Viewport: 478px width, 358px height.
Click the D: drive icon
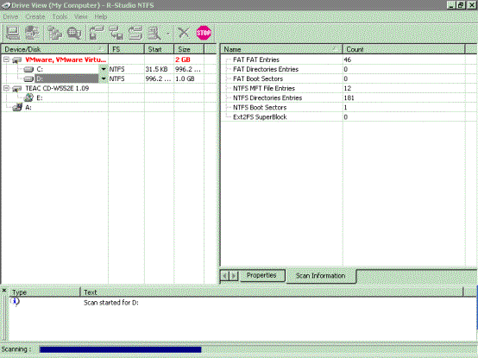pyautogui.click(x=28, y=79)
